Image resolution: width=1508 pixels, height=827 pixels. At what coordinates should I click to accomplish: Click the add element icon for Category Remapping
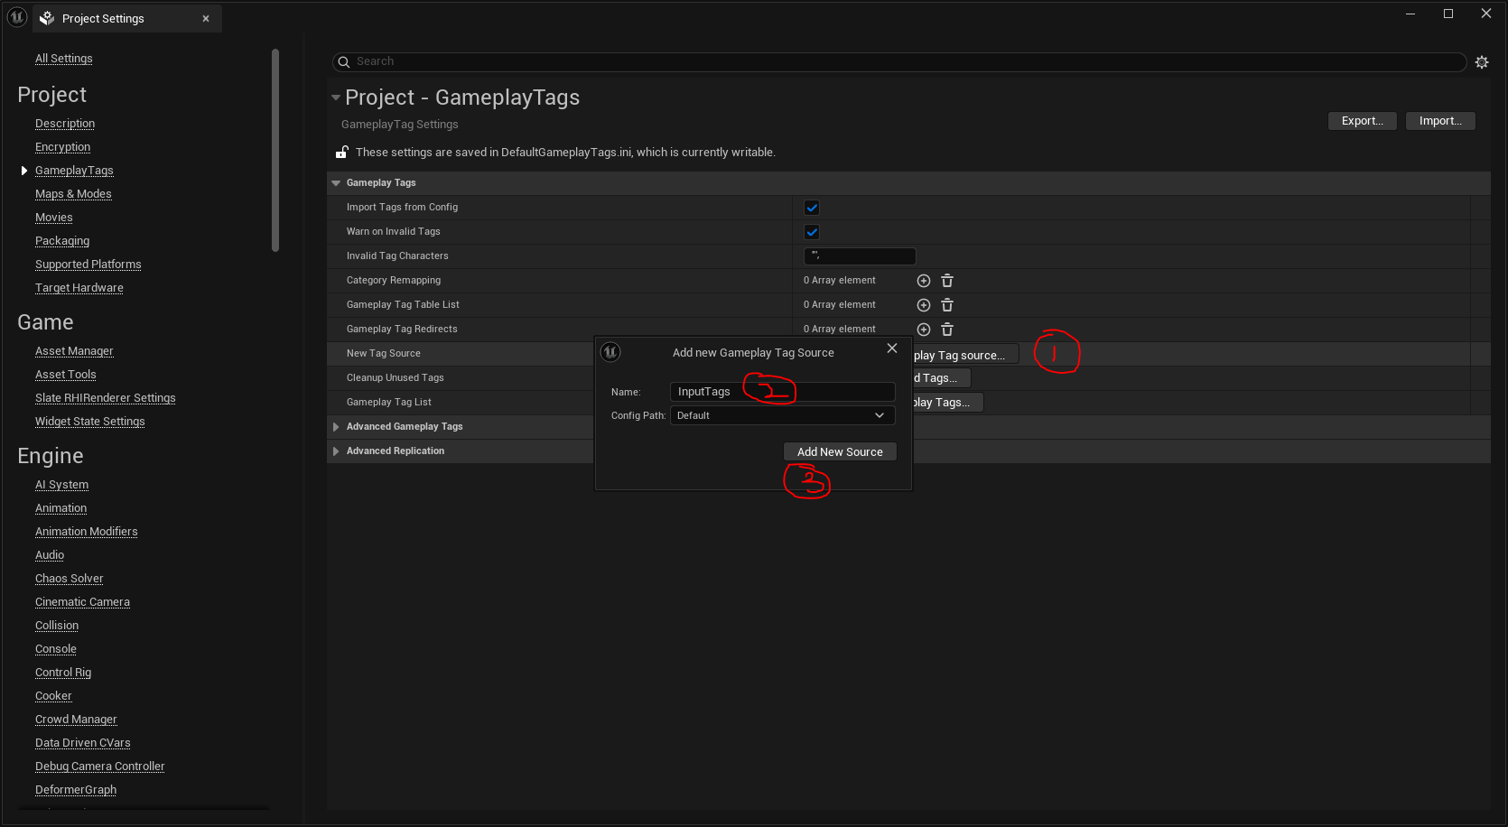click(x=923, y=280)
